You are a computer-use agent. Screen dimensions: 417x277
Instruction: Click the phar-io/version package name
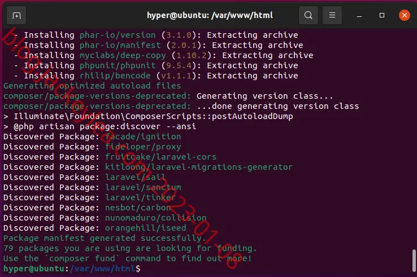118,35
